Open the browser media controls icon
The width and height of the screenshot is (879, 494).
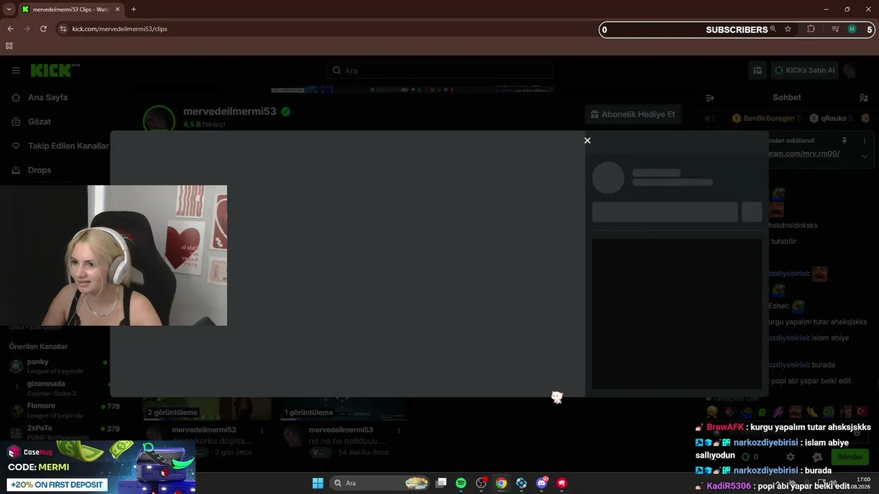(x=835, y=29)
